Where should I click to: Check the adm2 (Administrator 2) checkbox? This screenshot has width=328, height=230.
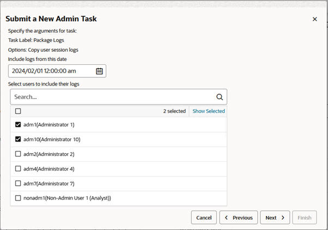pyautogui.click(x=18, y=154)
